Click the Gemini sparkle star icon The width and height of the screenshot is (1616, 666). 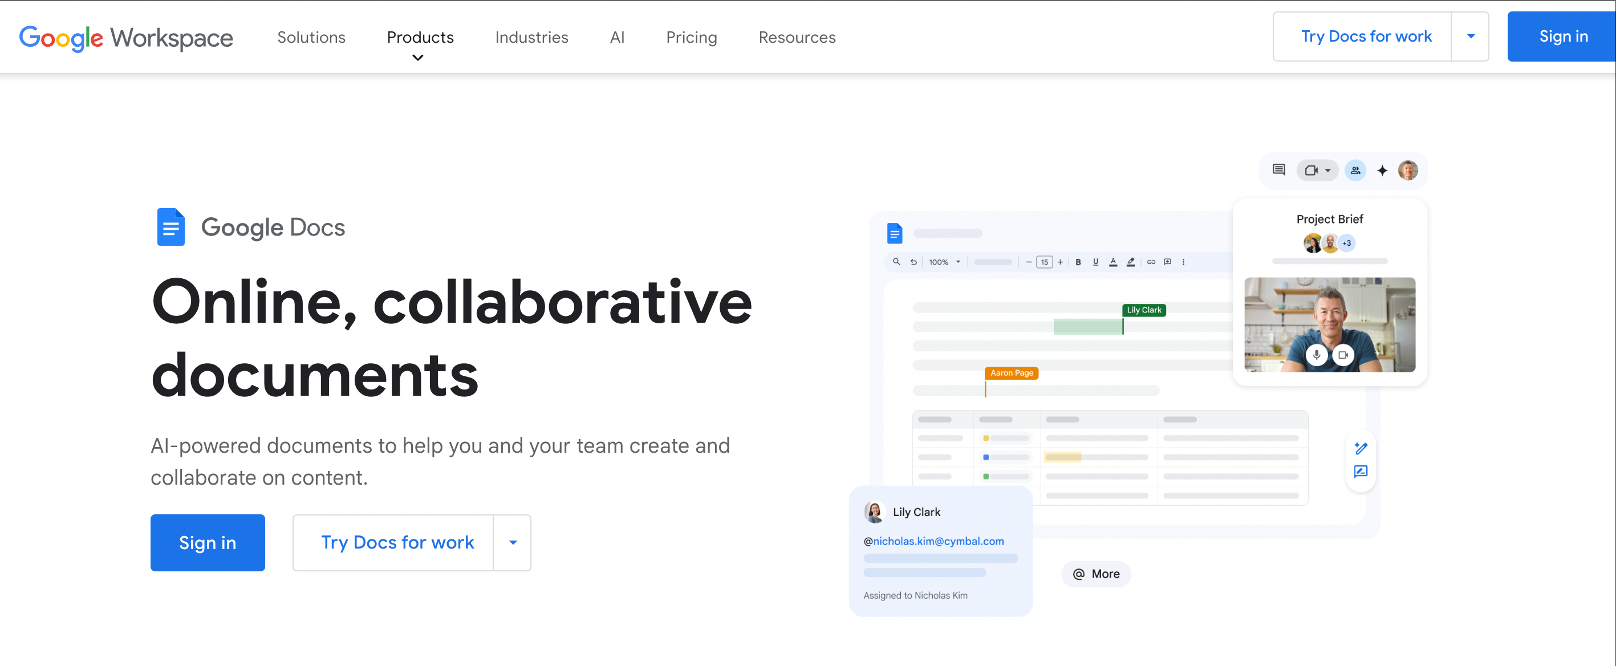tap(1382, 170)
